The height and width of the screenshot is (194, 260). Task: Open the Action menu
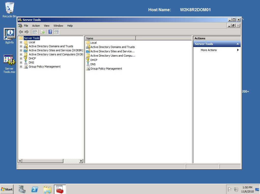pos(36,26)
